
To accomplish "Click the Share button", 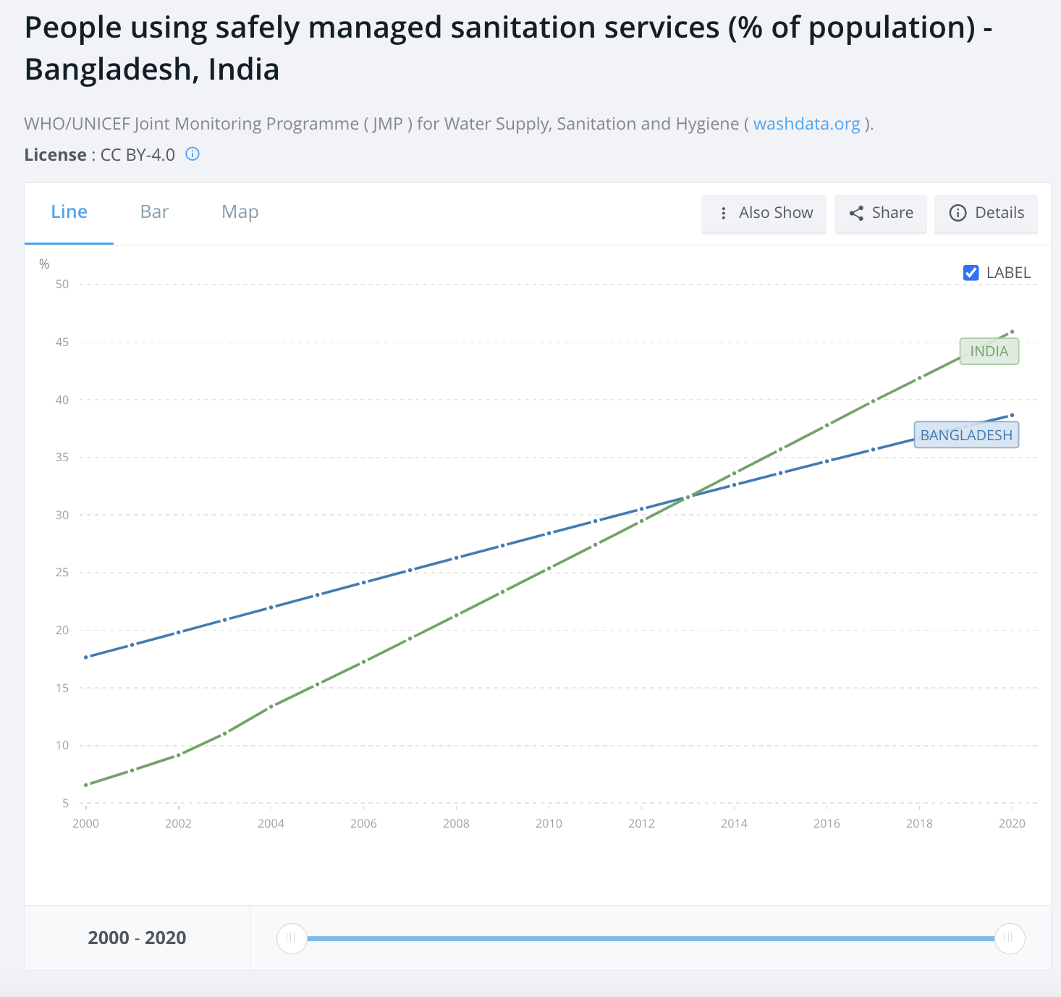I will (881, 214).
